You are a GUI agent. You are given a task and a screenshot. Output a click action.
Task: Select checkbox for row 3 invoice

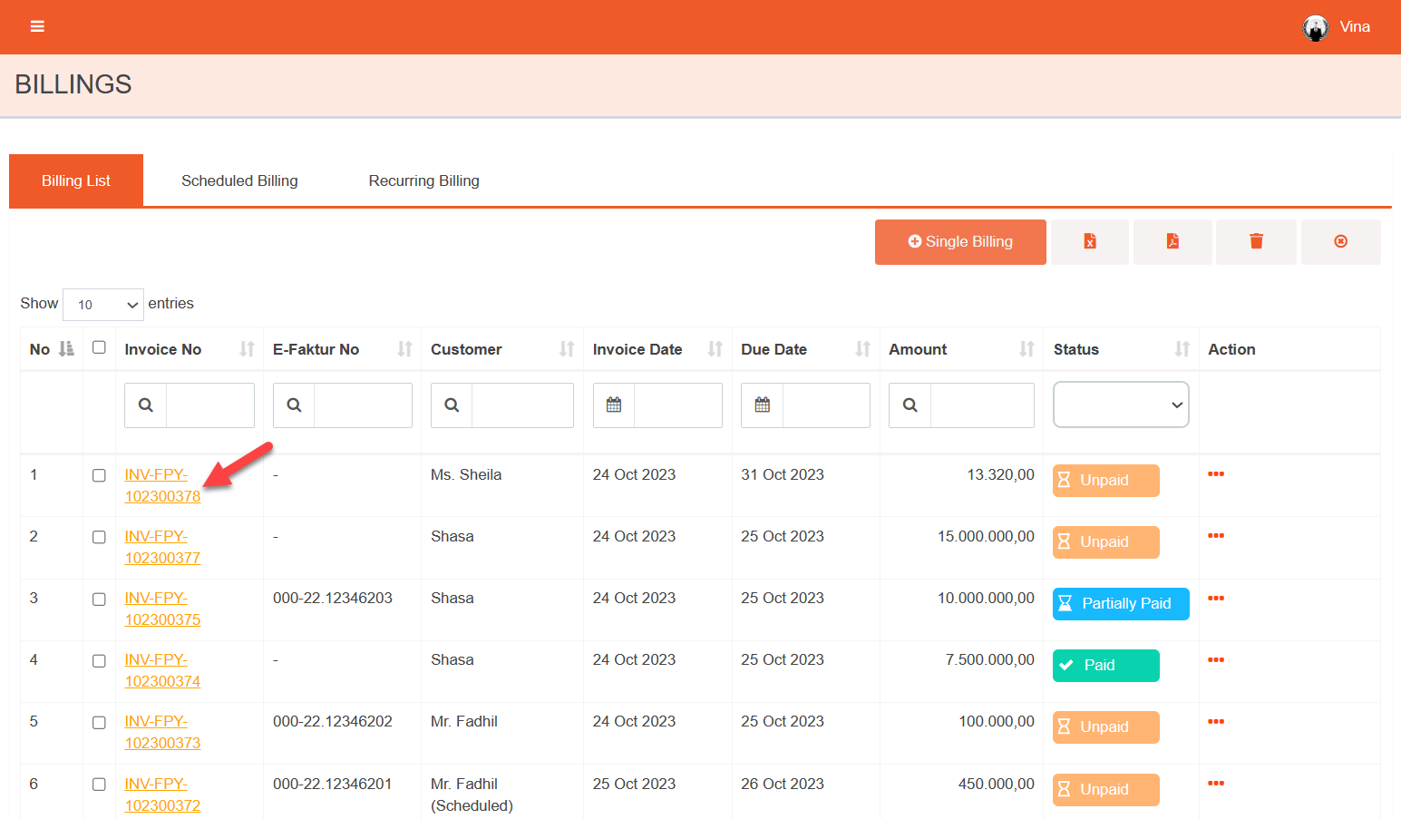(x=99, y=600)
